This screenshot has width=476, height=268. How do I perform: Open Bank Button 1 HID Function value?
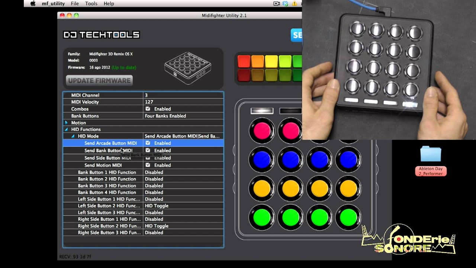[183, 172]
